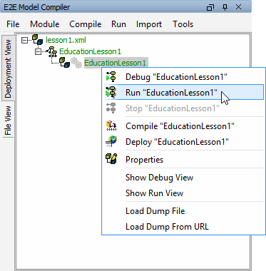This screenshot has height=271, width=266.
Task: Select the lesson1.xml tree item
Action: point(66,40)
